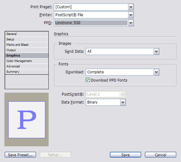Open the Output panel
This screenshot has width=181, height=162.
click(x=27, y=50)
